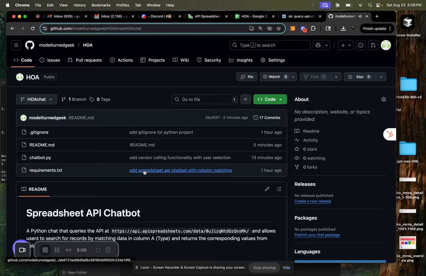Image resolution: width=426 pixels, height=276 pixels.
Task: Bookmark this page with the star icon
Action: (x=279, y=29)
